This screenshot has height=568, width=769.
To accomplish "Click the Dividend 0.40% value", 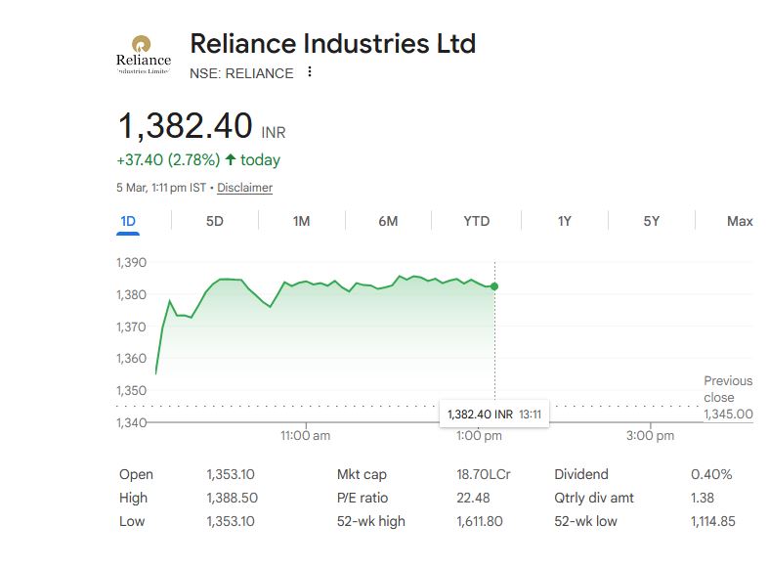I will click(x=711, y=474).
